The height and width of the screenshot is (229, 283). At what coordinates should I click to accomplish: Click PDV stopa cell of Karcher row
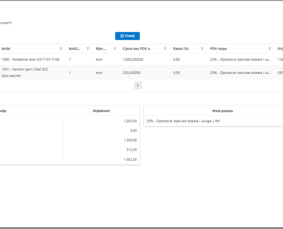pos(240,73)
